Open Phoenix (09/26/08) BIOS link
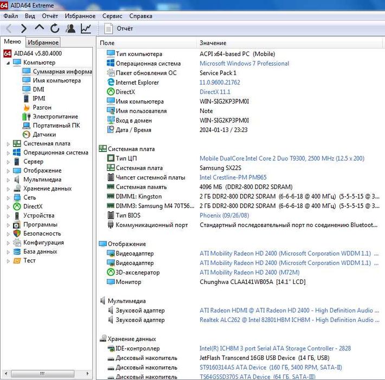This screenshot has width=385, height=380. coord(224,216)
